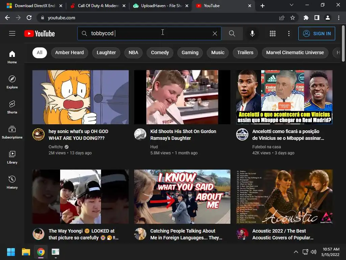Open the Chrome extensions puzzle icon
Screen dimensions: 346x260
(306, 18)
